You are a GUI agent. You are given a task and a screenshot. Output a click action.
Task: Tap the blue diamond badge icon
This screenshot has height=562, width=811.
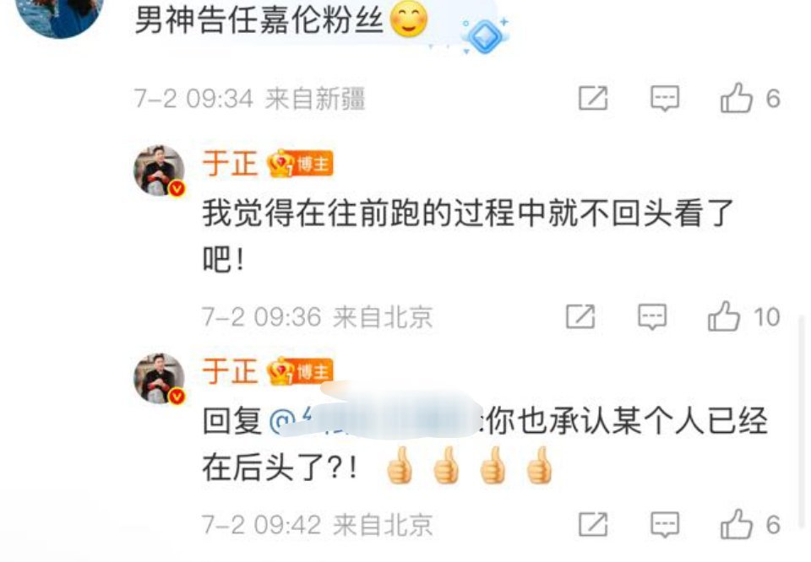tap(485, 36)
